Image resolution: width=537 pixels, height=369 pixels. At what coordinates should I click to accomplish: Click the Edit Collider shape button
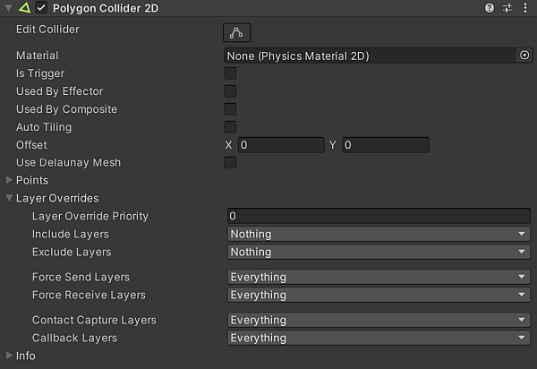(x=237, y=32)
